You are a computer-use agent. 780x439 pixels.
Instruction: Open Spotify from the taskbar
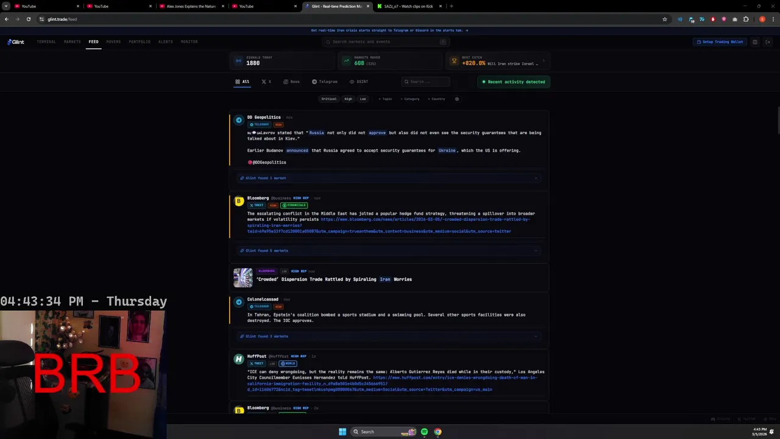pyautogui.click(x=425, y=432)
